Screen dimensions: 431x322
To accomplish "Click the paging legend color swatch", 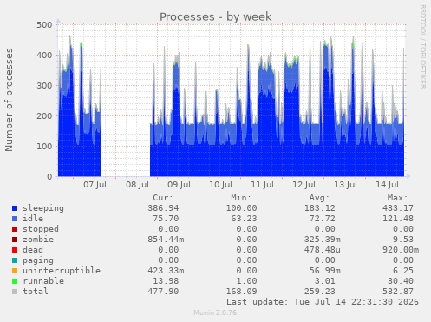I will (15, 260).
